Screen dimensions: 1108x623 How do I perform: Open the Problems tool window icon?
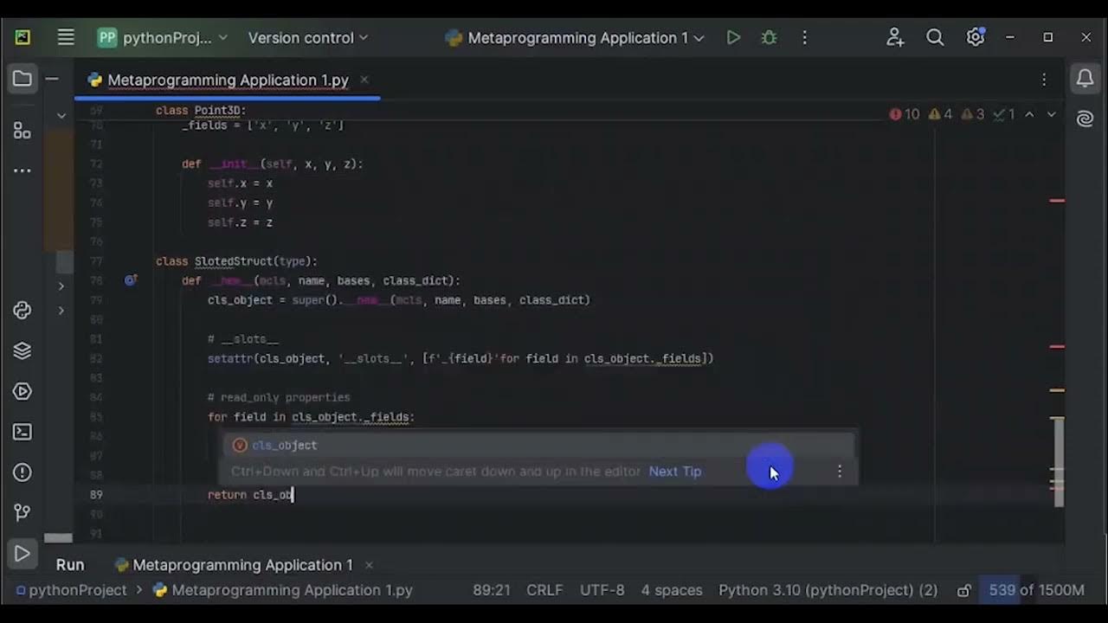(23, 472)
